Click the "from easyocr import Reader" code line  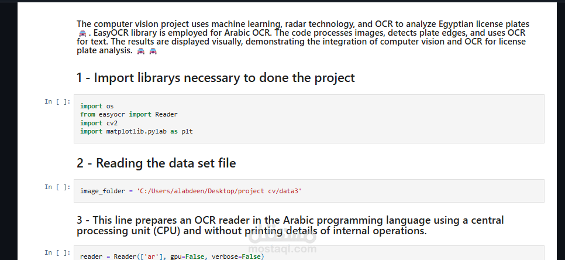point(129,114)
